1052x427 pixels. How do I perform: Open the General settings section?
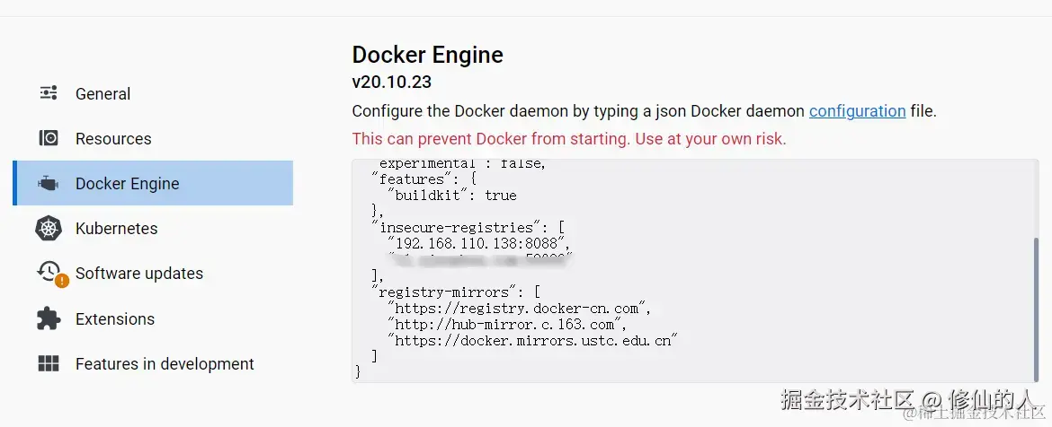pos(103,93)
